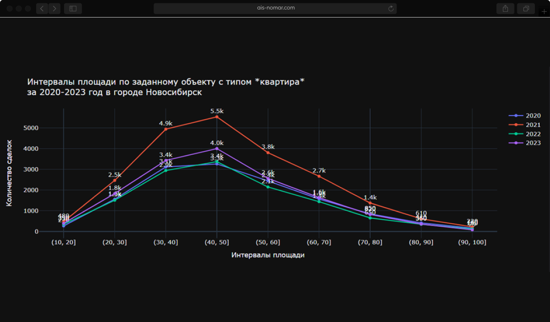Go back using the browser back arrow
550x322 pixels.
tap(42, 9)
